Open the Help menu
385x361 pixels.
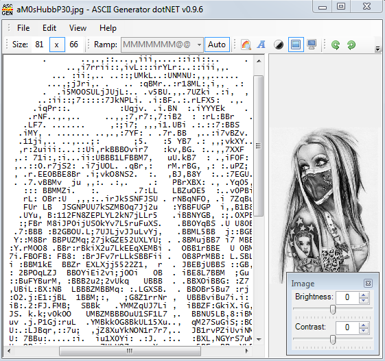pos(108,28)
